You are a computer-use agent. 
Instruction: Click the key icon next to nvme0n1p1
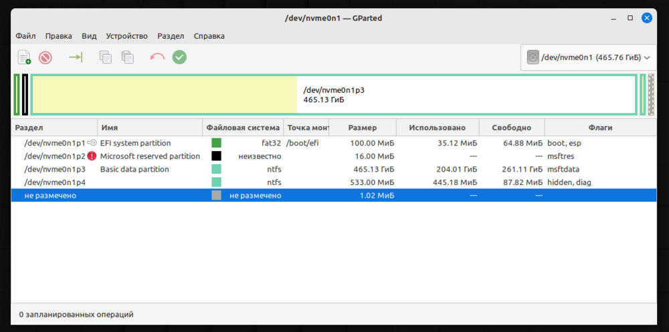92,143
